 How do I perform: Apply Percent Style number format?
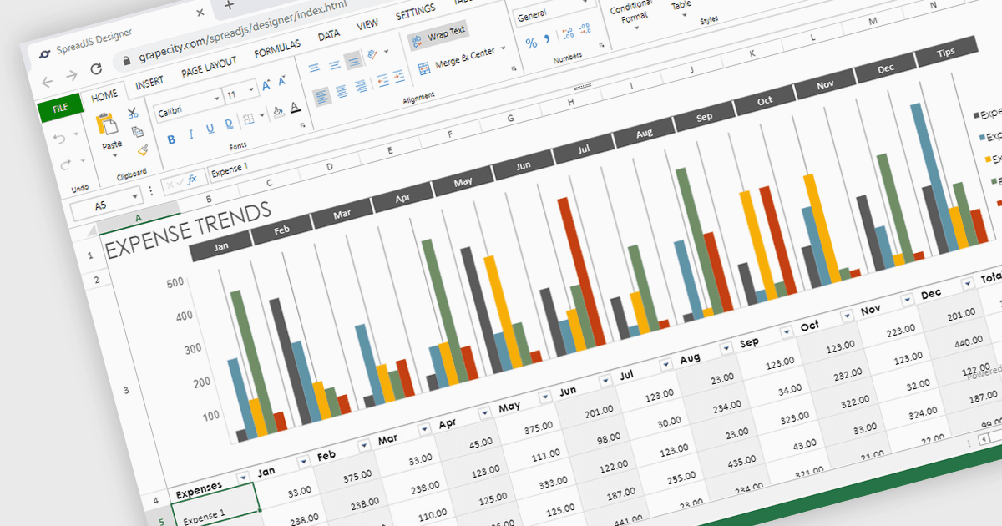(531, 43)
